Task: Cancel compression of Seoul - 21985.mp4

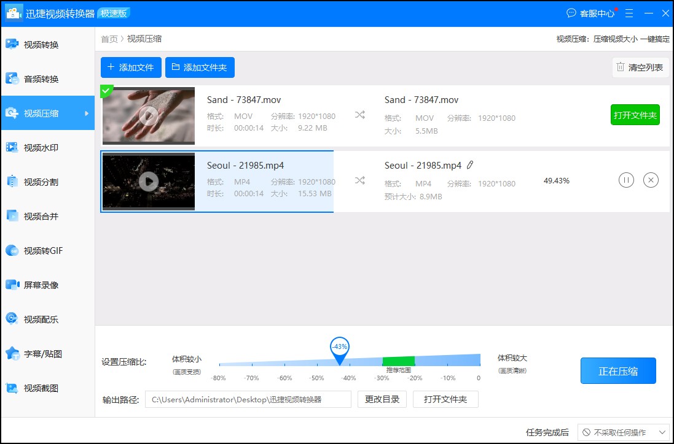Action: 651,180
